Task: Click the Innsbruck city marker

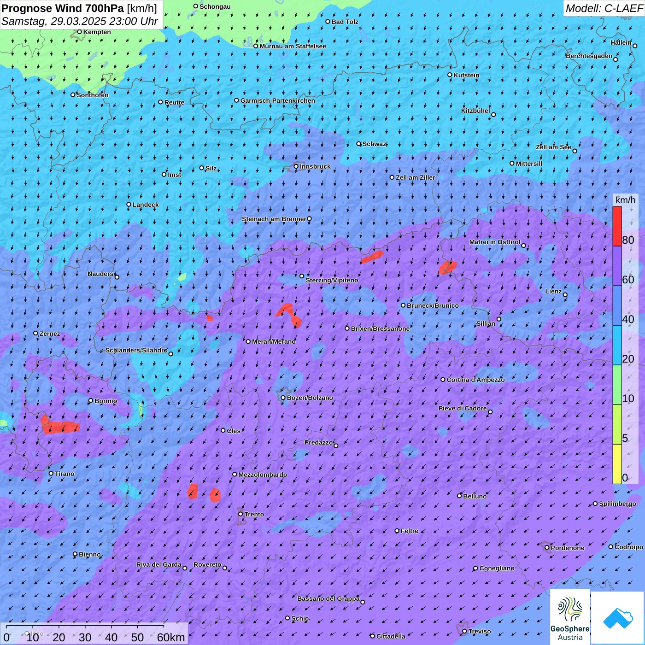Action: pos(296,167)
